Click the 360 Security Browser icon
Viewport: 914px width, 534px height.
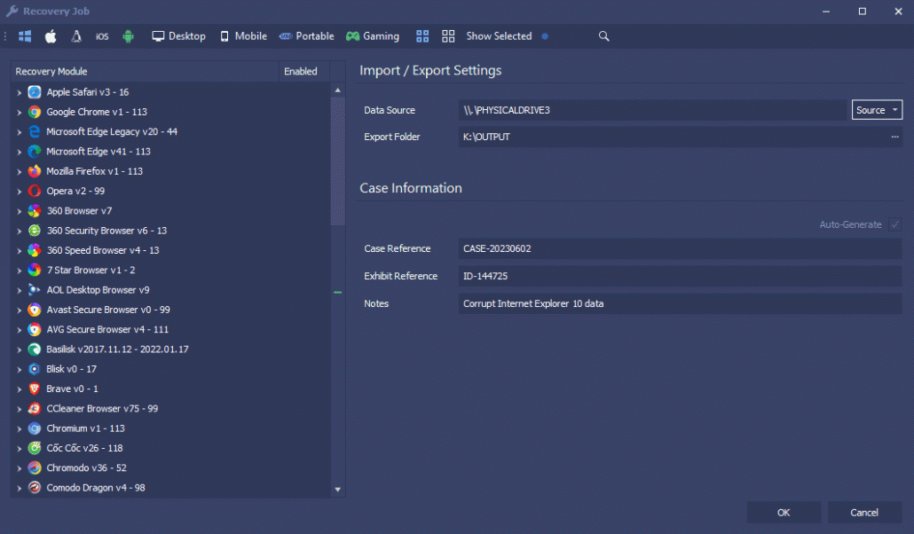tap(35, 231)
